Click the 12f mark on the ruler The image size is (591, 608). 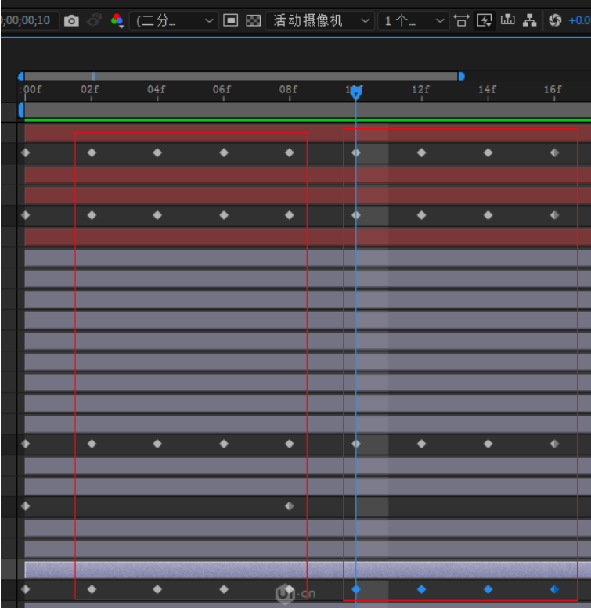click(421, 89)
